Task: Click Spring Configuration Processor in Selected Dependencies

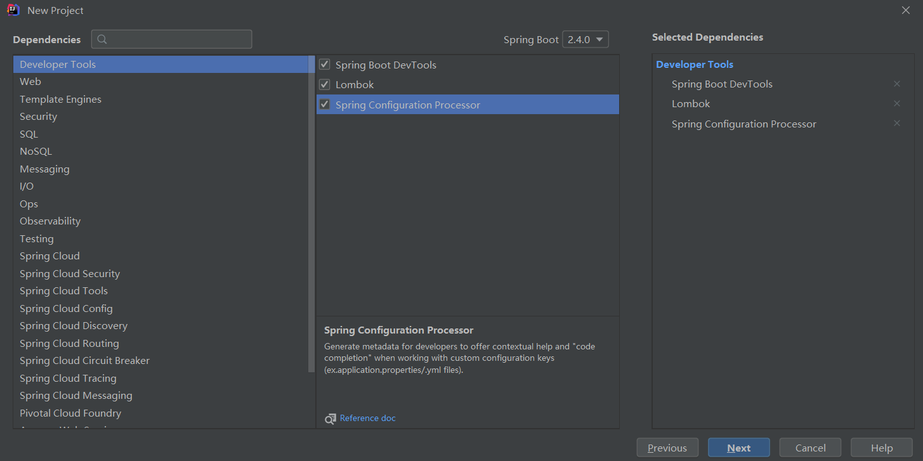Action: (x=744, y=124)
